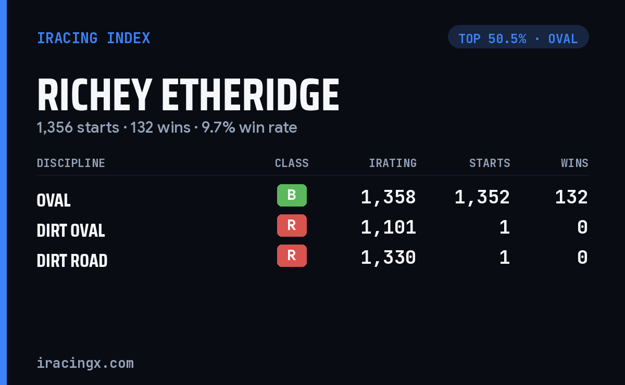Image resolution: width=625 pixels, height=385 pixels.
Task: Sort by the IRATING column header
Action: pos(393,163)
